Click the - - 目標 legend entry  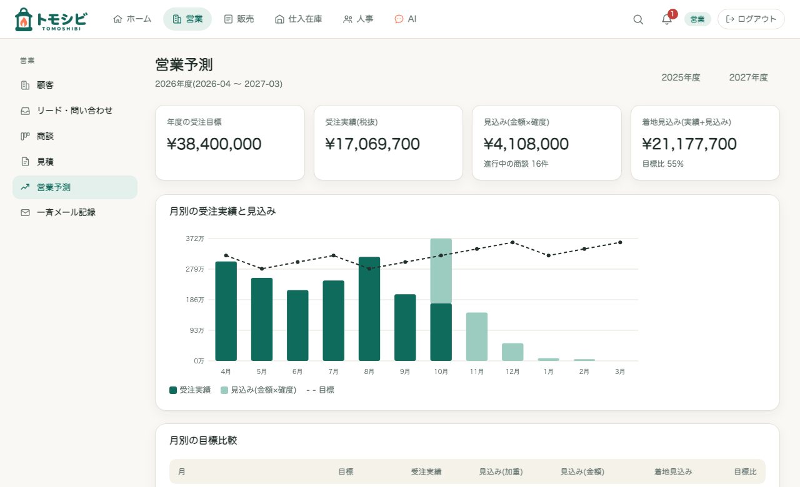pos(320,390)
